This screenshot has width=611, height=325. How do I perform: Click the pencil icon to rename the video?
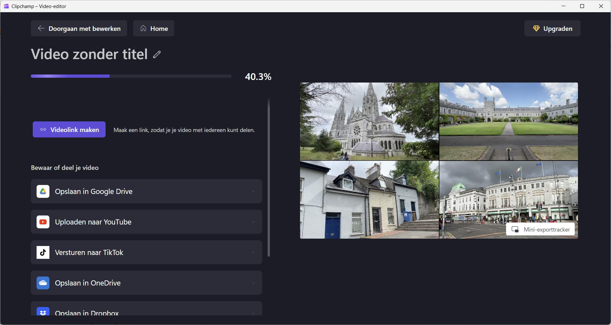point(157,55)
